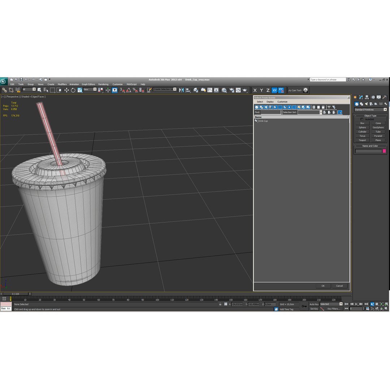Open the Modify command panel tab
The height and width of the screenshot is (390, 390).
click(361, 97)
